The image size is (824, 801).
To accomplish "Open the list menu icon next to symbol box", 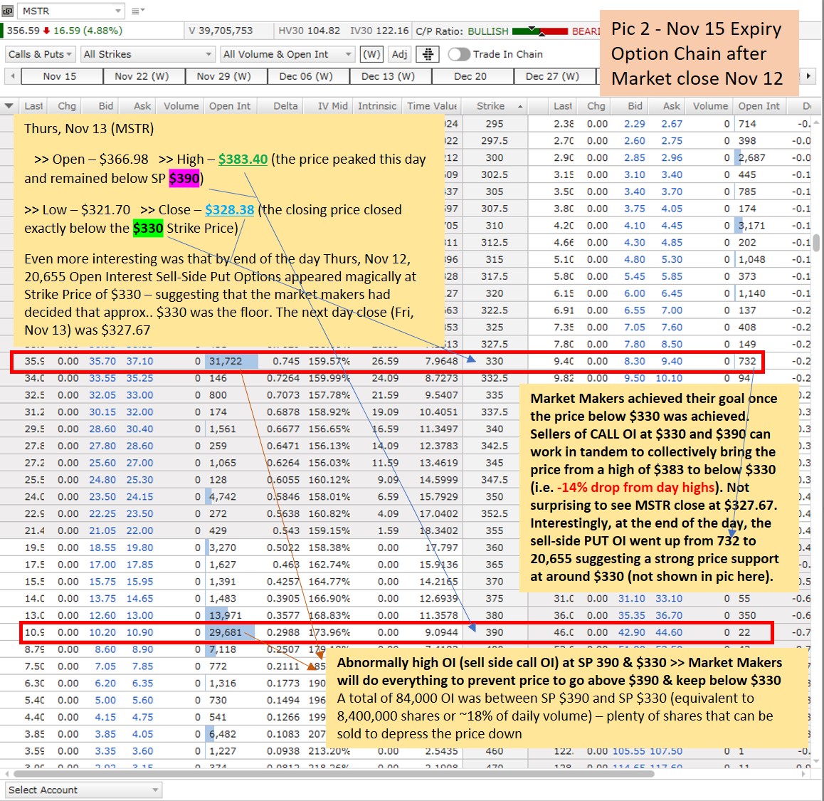I will coord(137,11).
